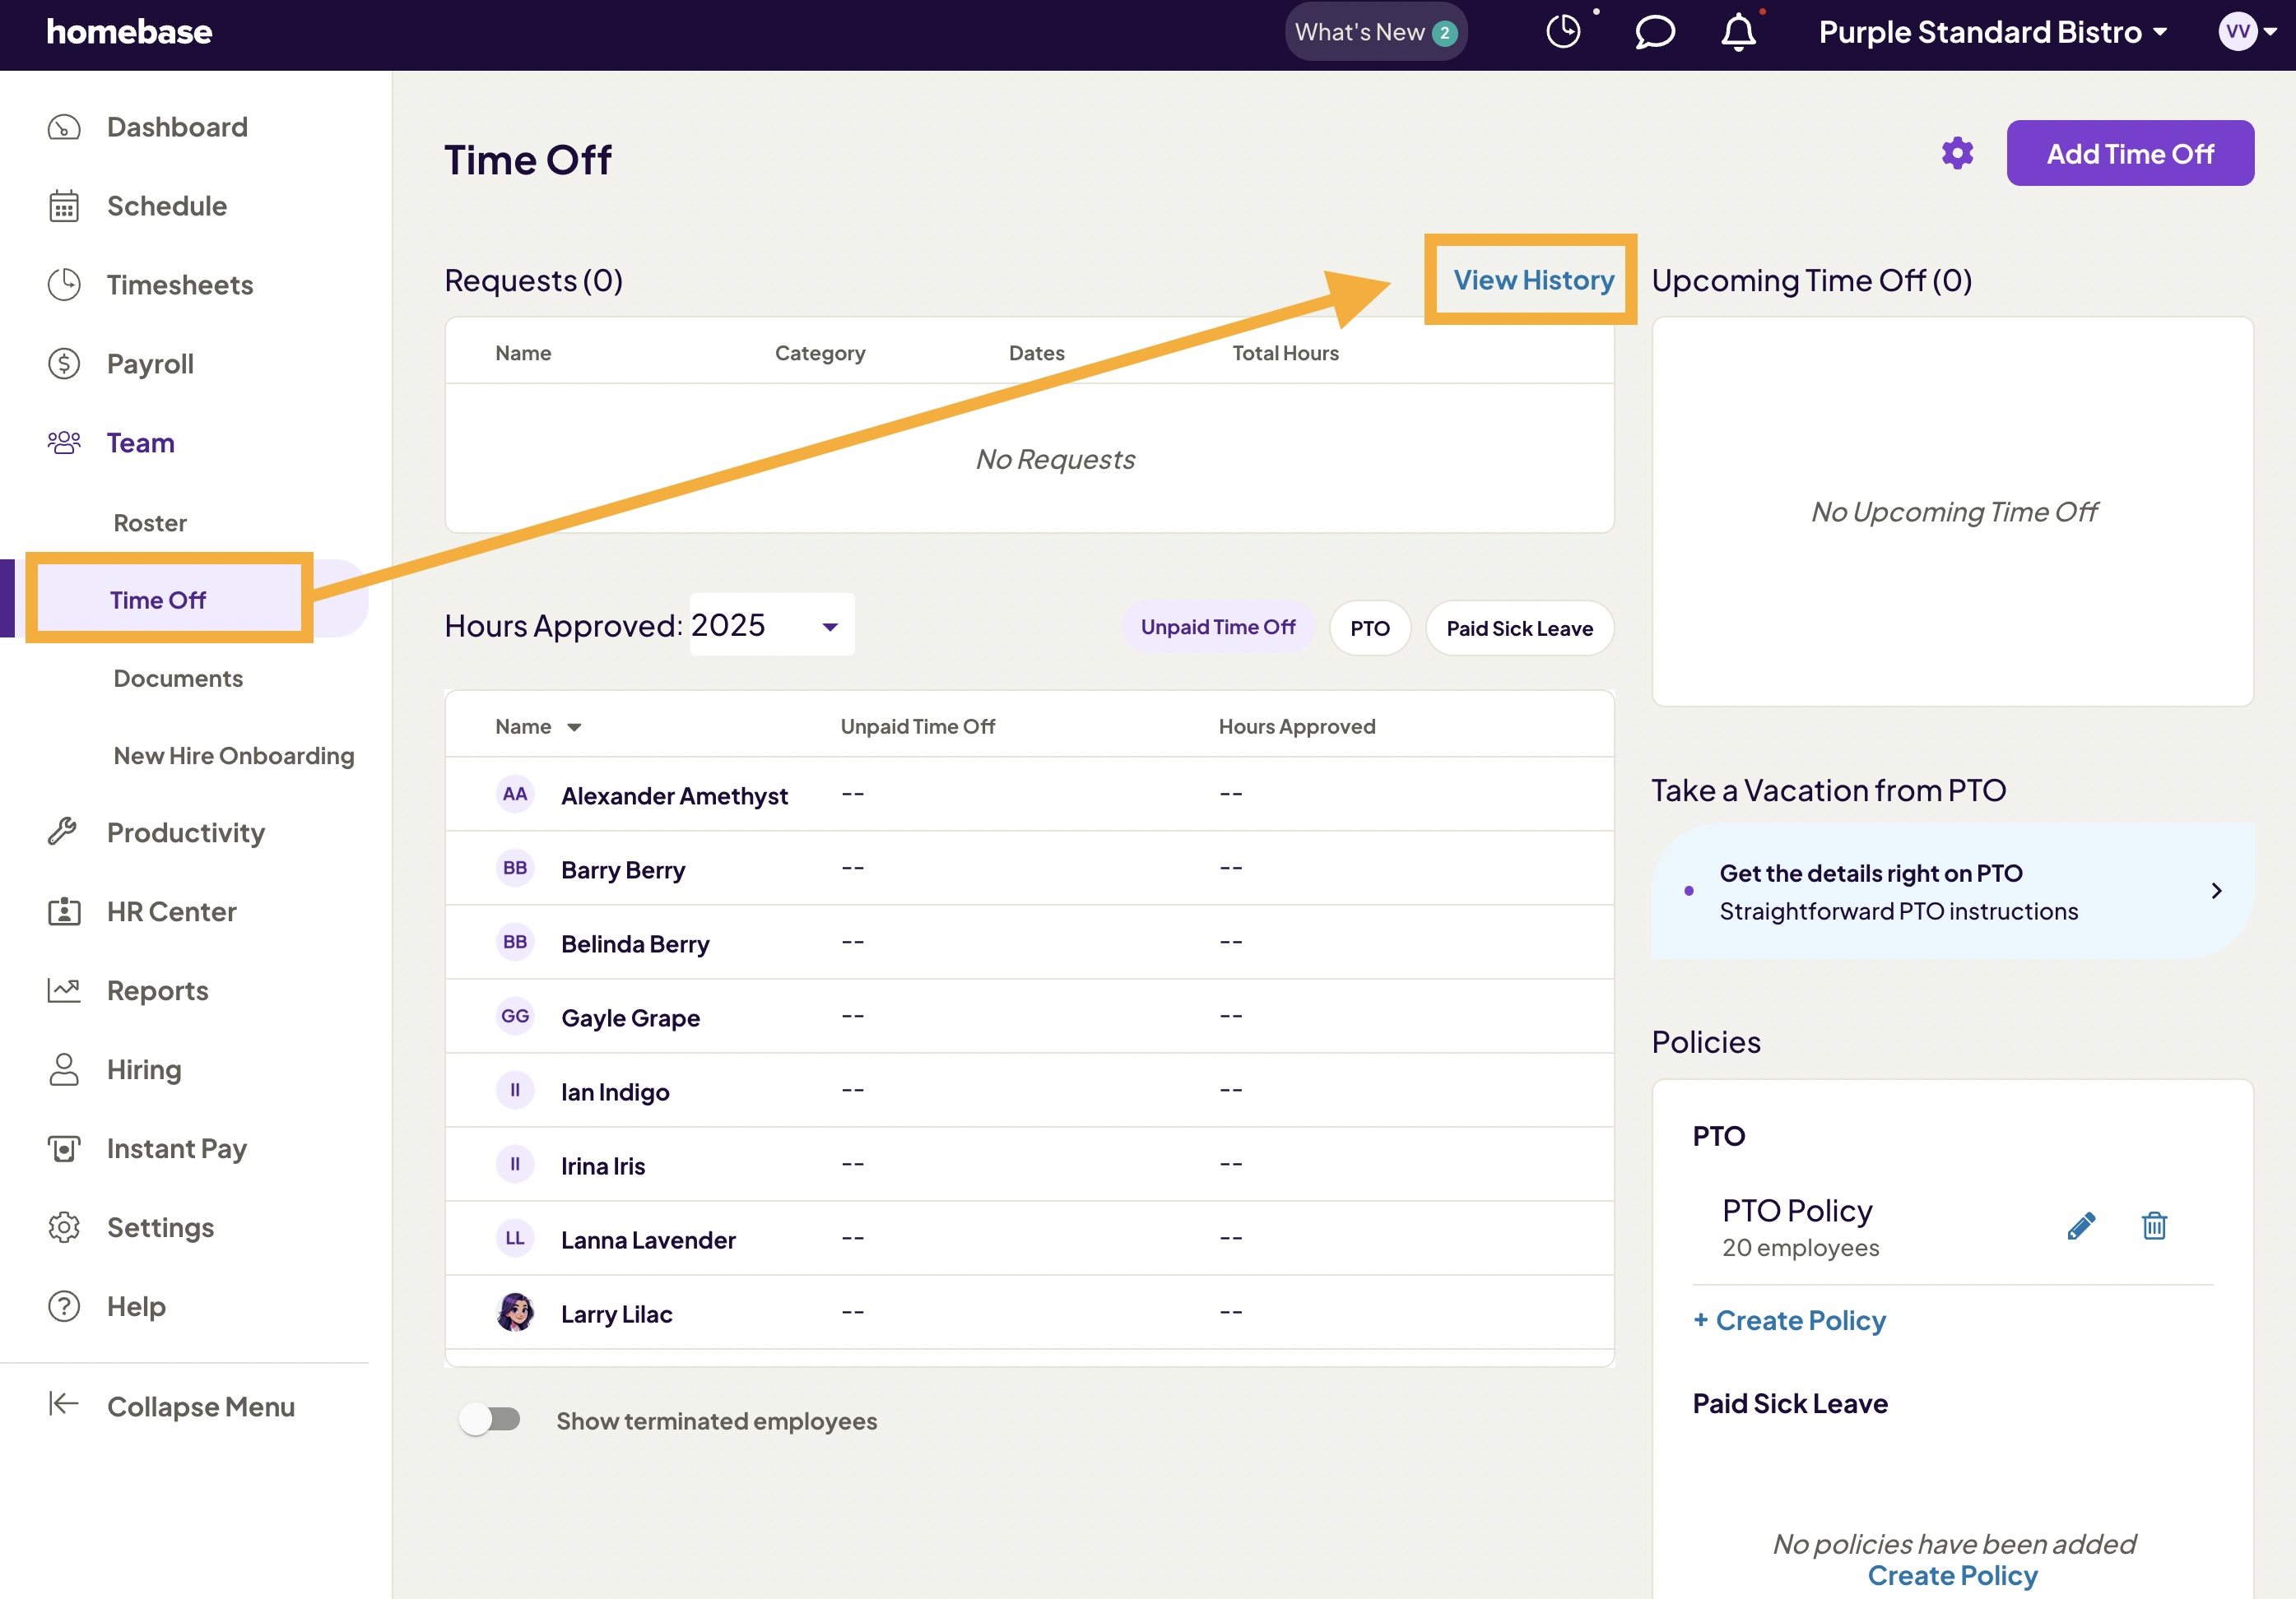Select the Paid Sick Leave filter tab
The image size is (2296, 1599).
click(x=1519, y=628)
